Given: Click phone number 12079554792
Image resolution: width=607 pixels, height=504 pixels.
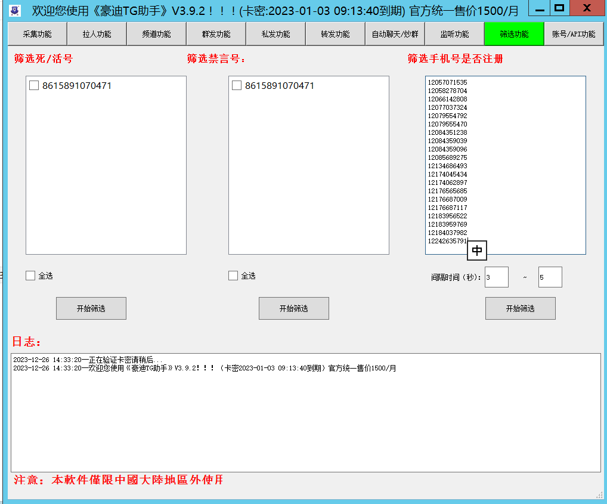Looking at the screenshot, I should point(448,116).
